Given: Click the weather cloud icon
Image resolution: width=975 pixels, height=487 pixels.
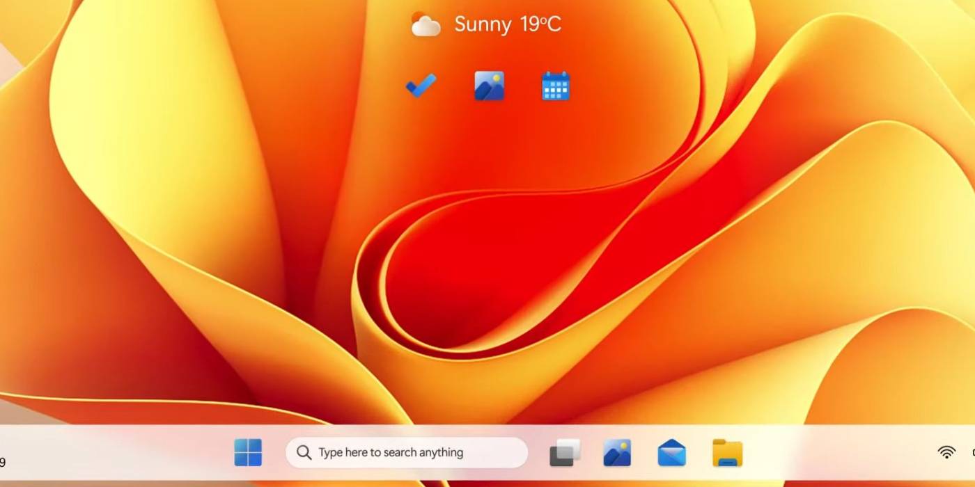Looking at the screenshot, I should (x=426, y=25).
